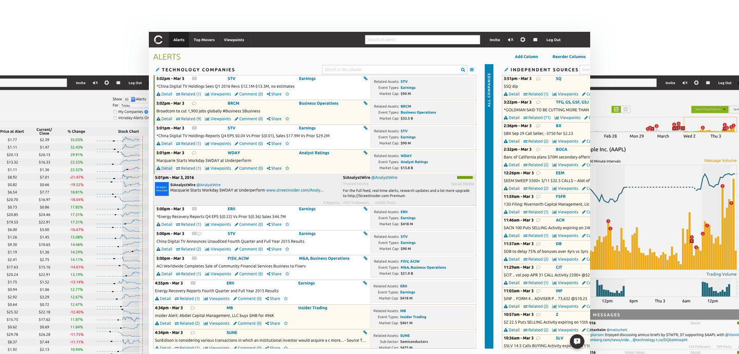Click the help question mark icon near the bottom
This screenshot has width=739, height=354.
(x=577, y=341)
